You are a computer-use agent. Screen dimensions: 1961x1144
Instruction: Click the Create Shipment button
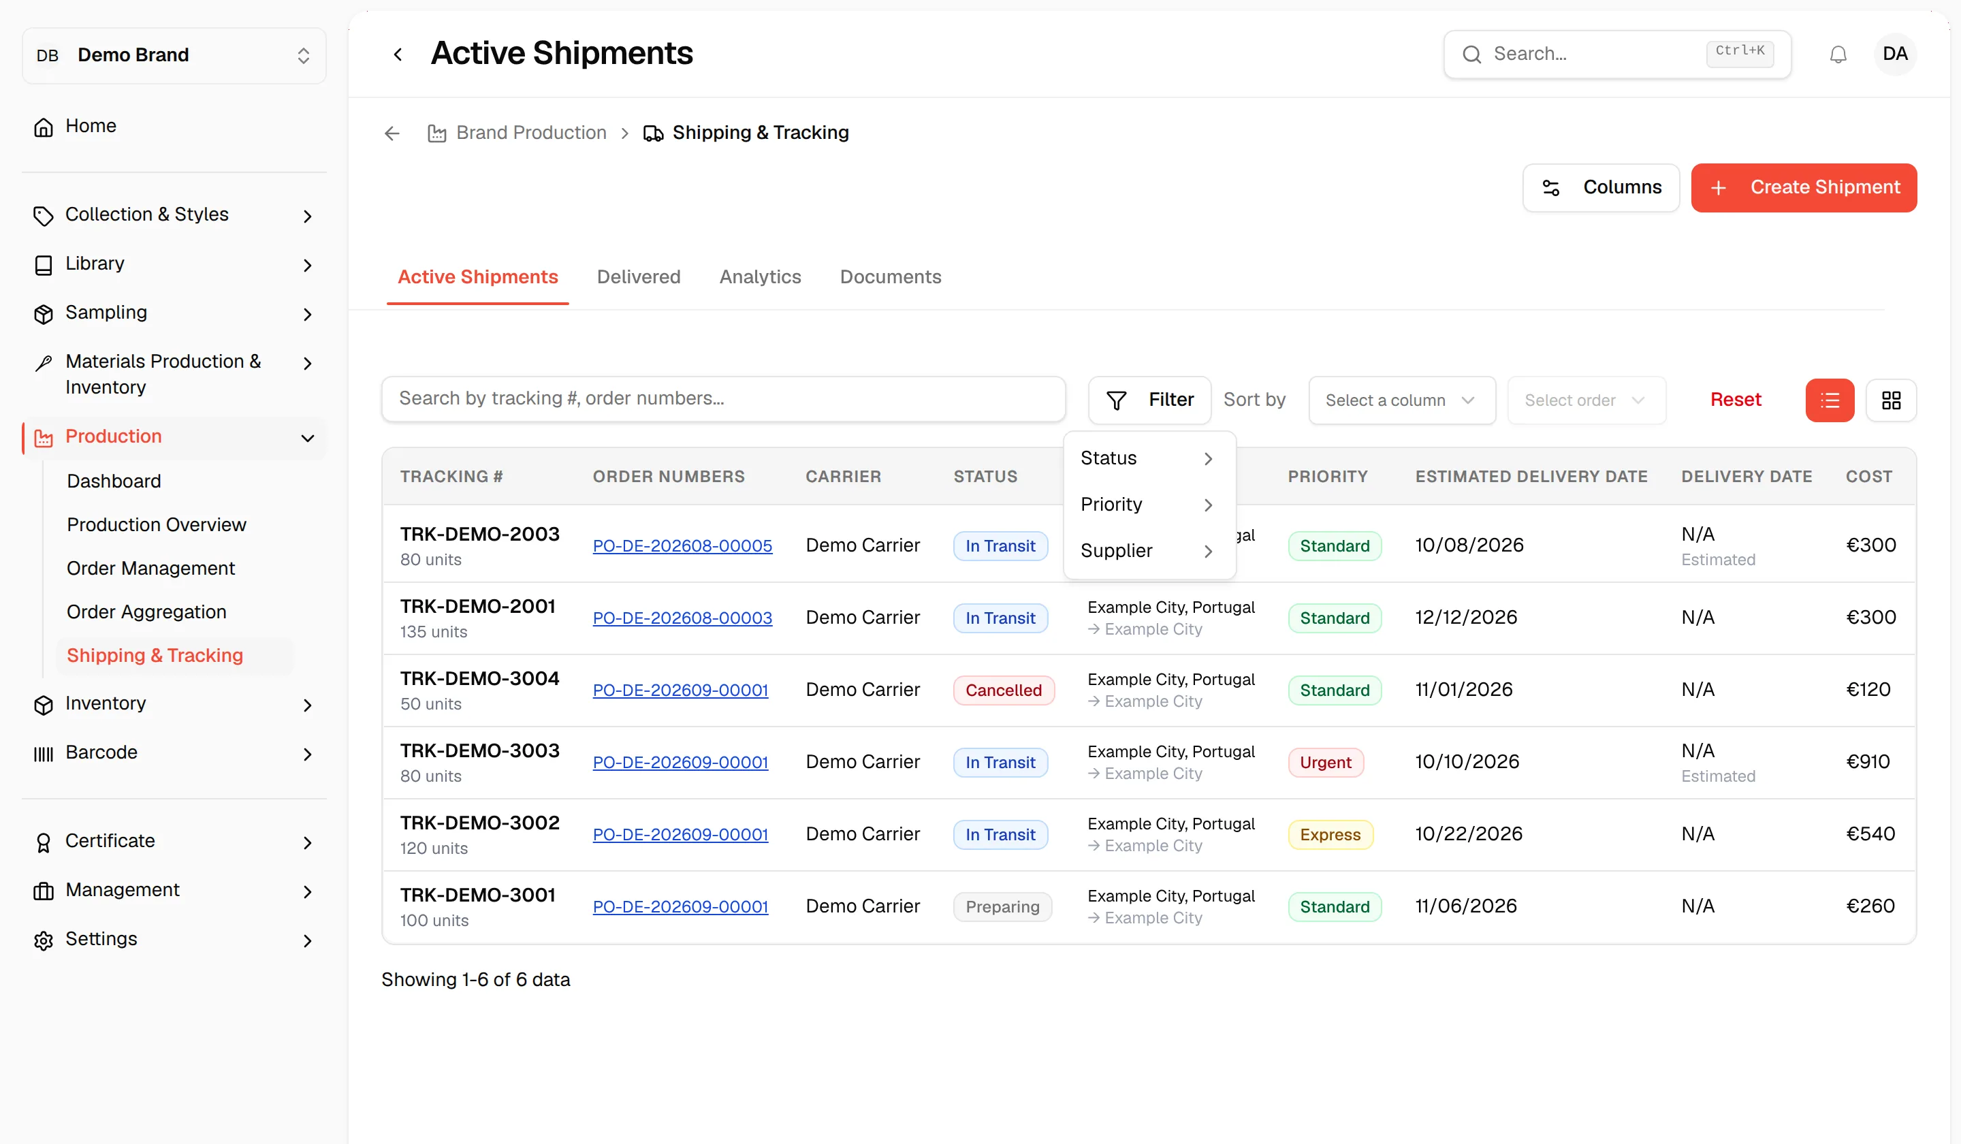click(1803, 187)
